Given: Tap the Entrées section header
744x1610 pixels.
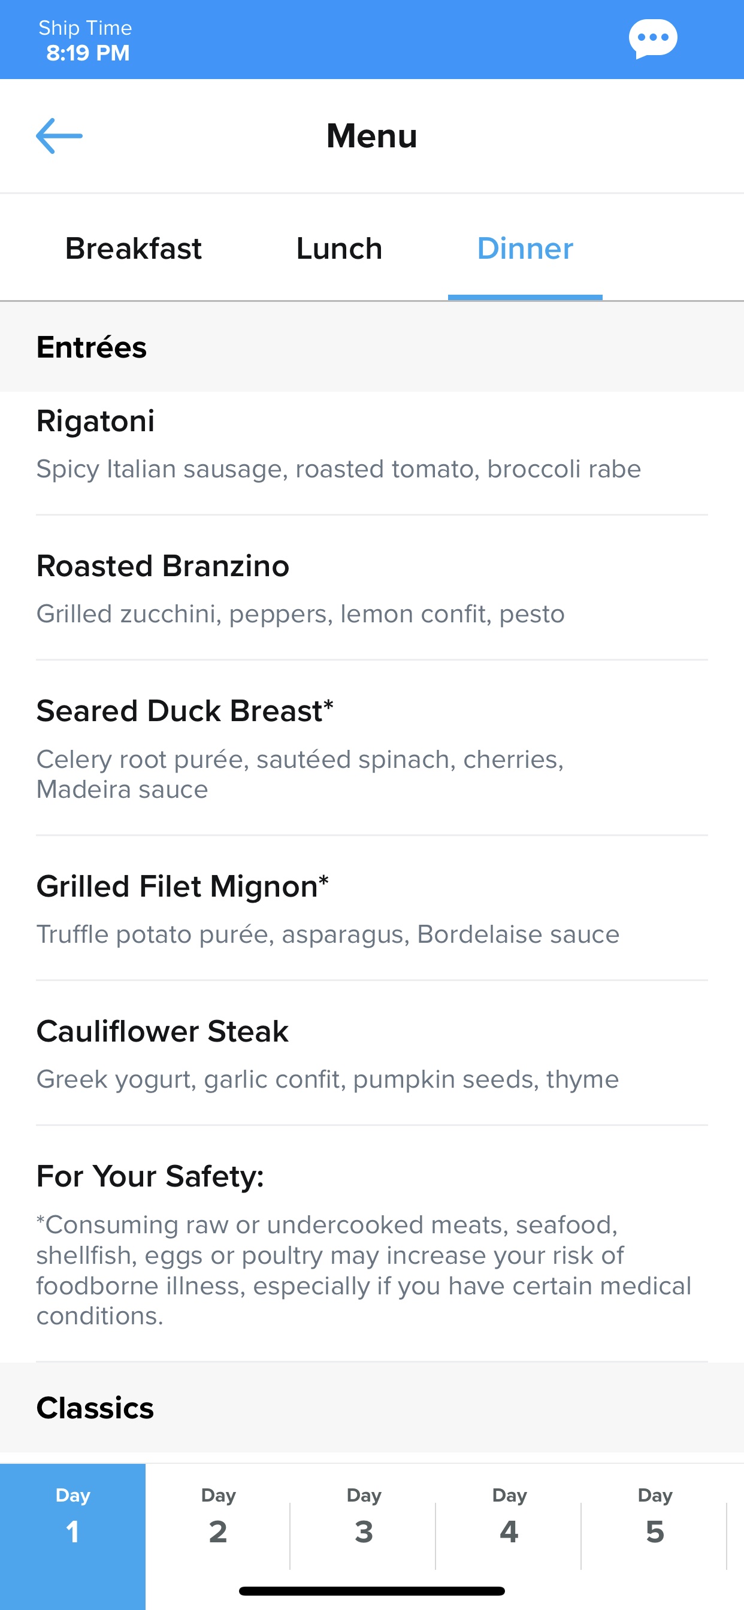Looking at the screenshot, I should pyautogui.click(x=372, y=347).
